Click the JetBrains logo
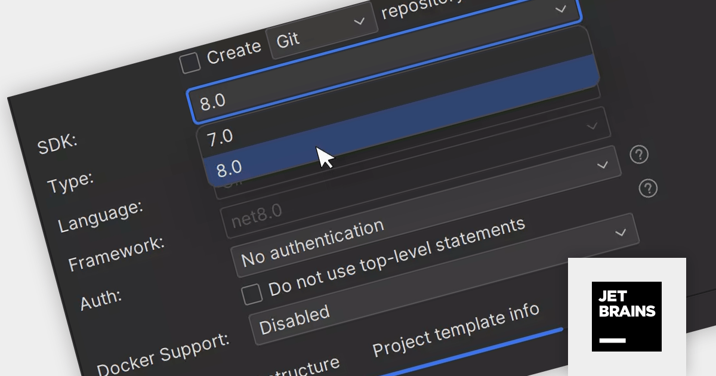This screenshot has width=716, height=376. click(x=626, y=316)
